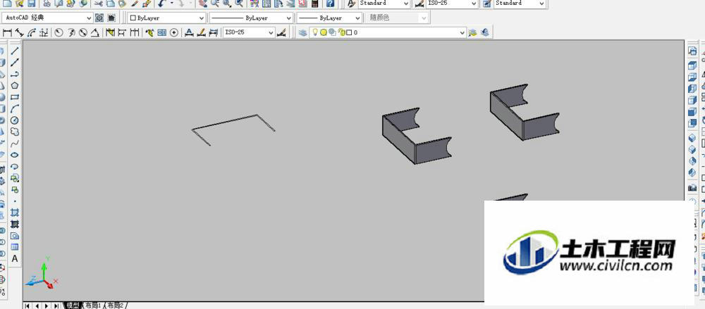Select the Angular dimension tool
The height and width of the screenshot is (309, 705).
[x=95, y=32]
